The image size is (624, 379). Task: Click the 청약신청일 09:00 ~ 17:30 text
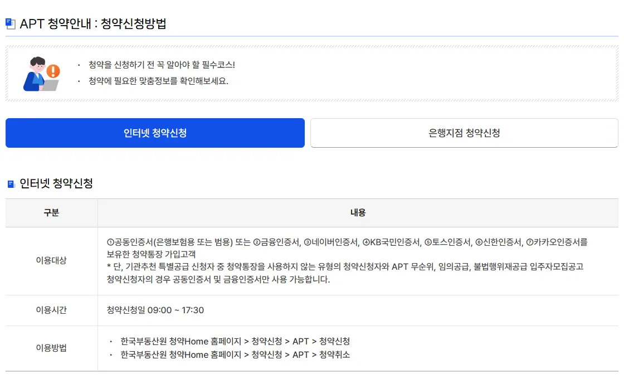(x=155, y=310)
